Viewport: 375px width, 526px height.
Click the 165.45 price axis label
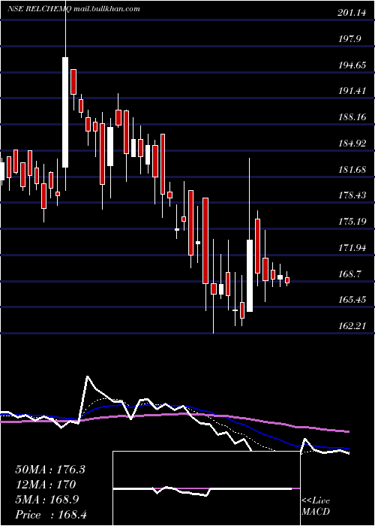click(x=352, y=300)
